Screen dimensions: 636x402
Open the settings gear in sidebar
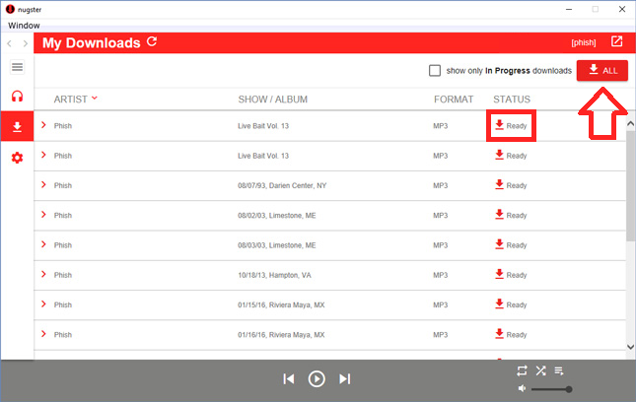[17, 158]
